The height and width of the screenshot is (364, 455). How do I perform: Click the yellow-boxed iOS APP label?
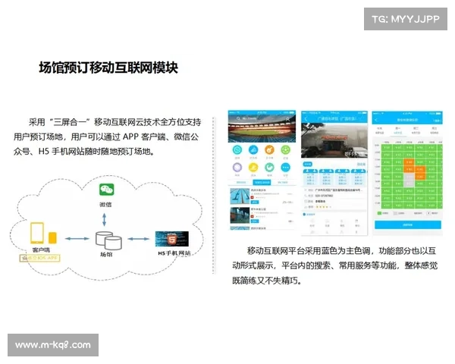point(39,258)
